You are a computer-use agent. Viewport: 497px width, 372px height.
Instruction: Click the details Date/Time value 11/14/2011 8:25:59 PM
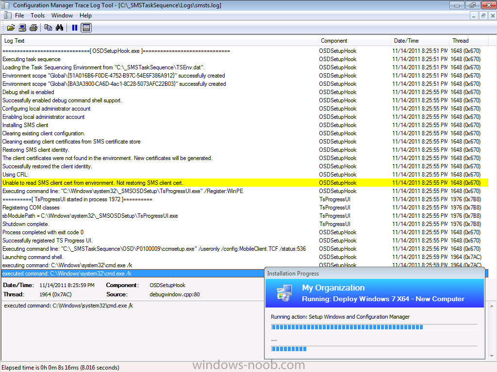click(67, 285)
